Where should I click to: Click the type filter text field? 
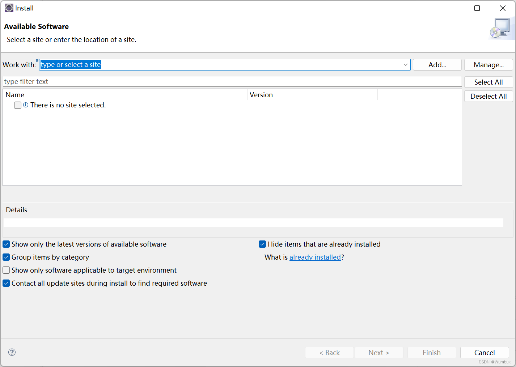pyautogui.click(x=232, y=81)
